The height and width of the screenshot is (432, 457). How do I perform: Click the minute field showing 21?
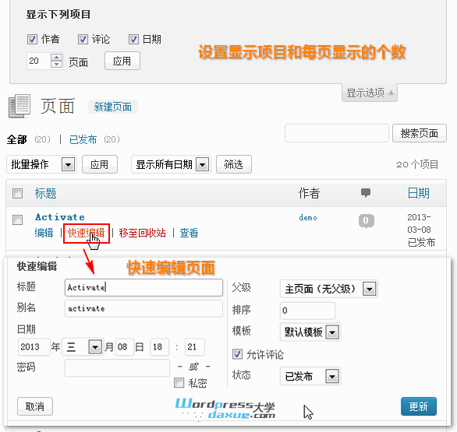pyautogui.click(x=195, y=346)
